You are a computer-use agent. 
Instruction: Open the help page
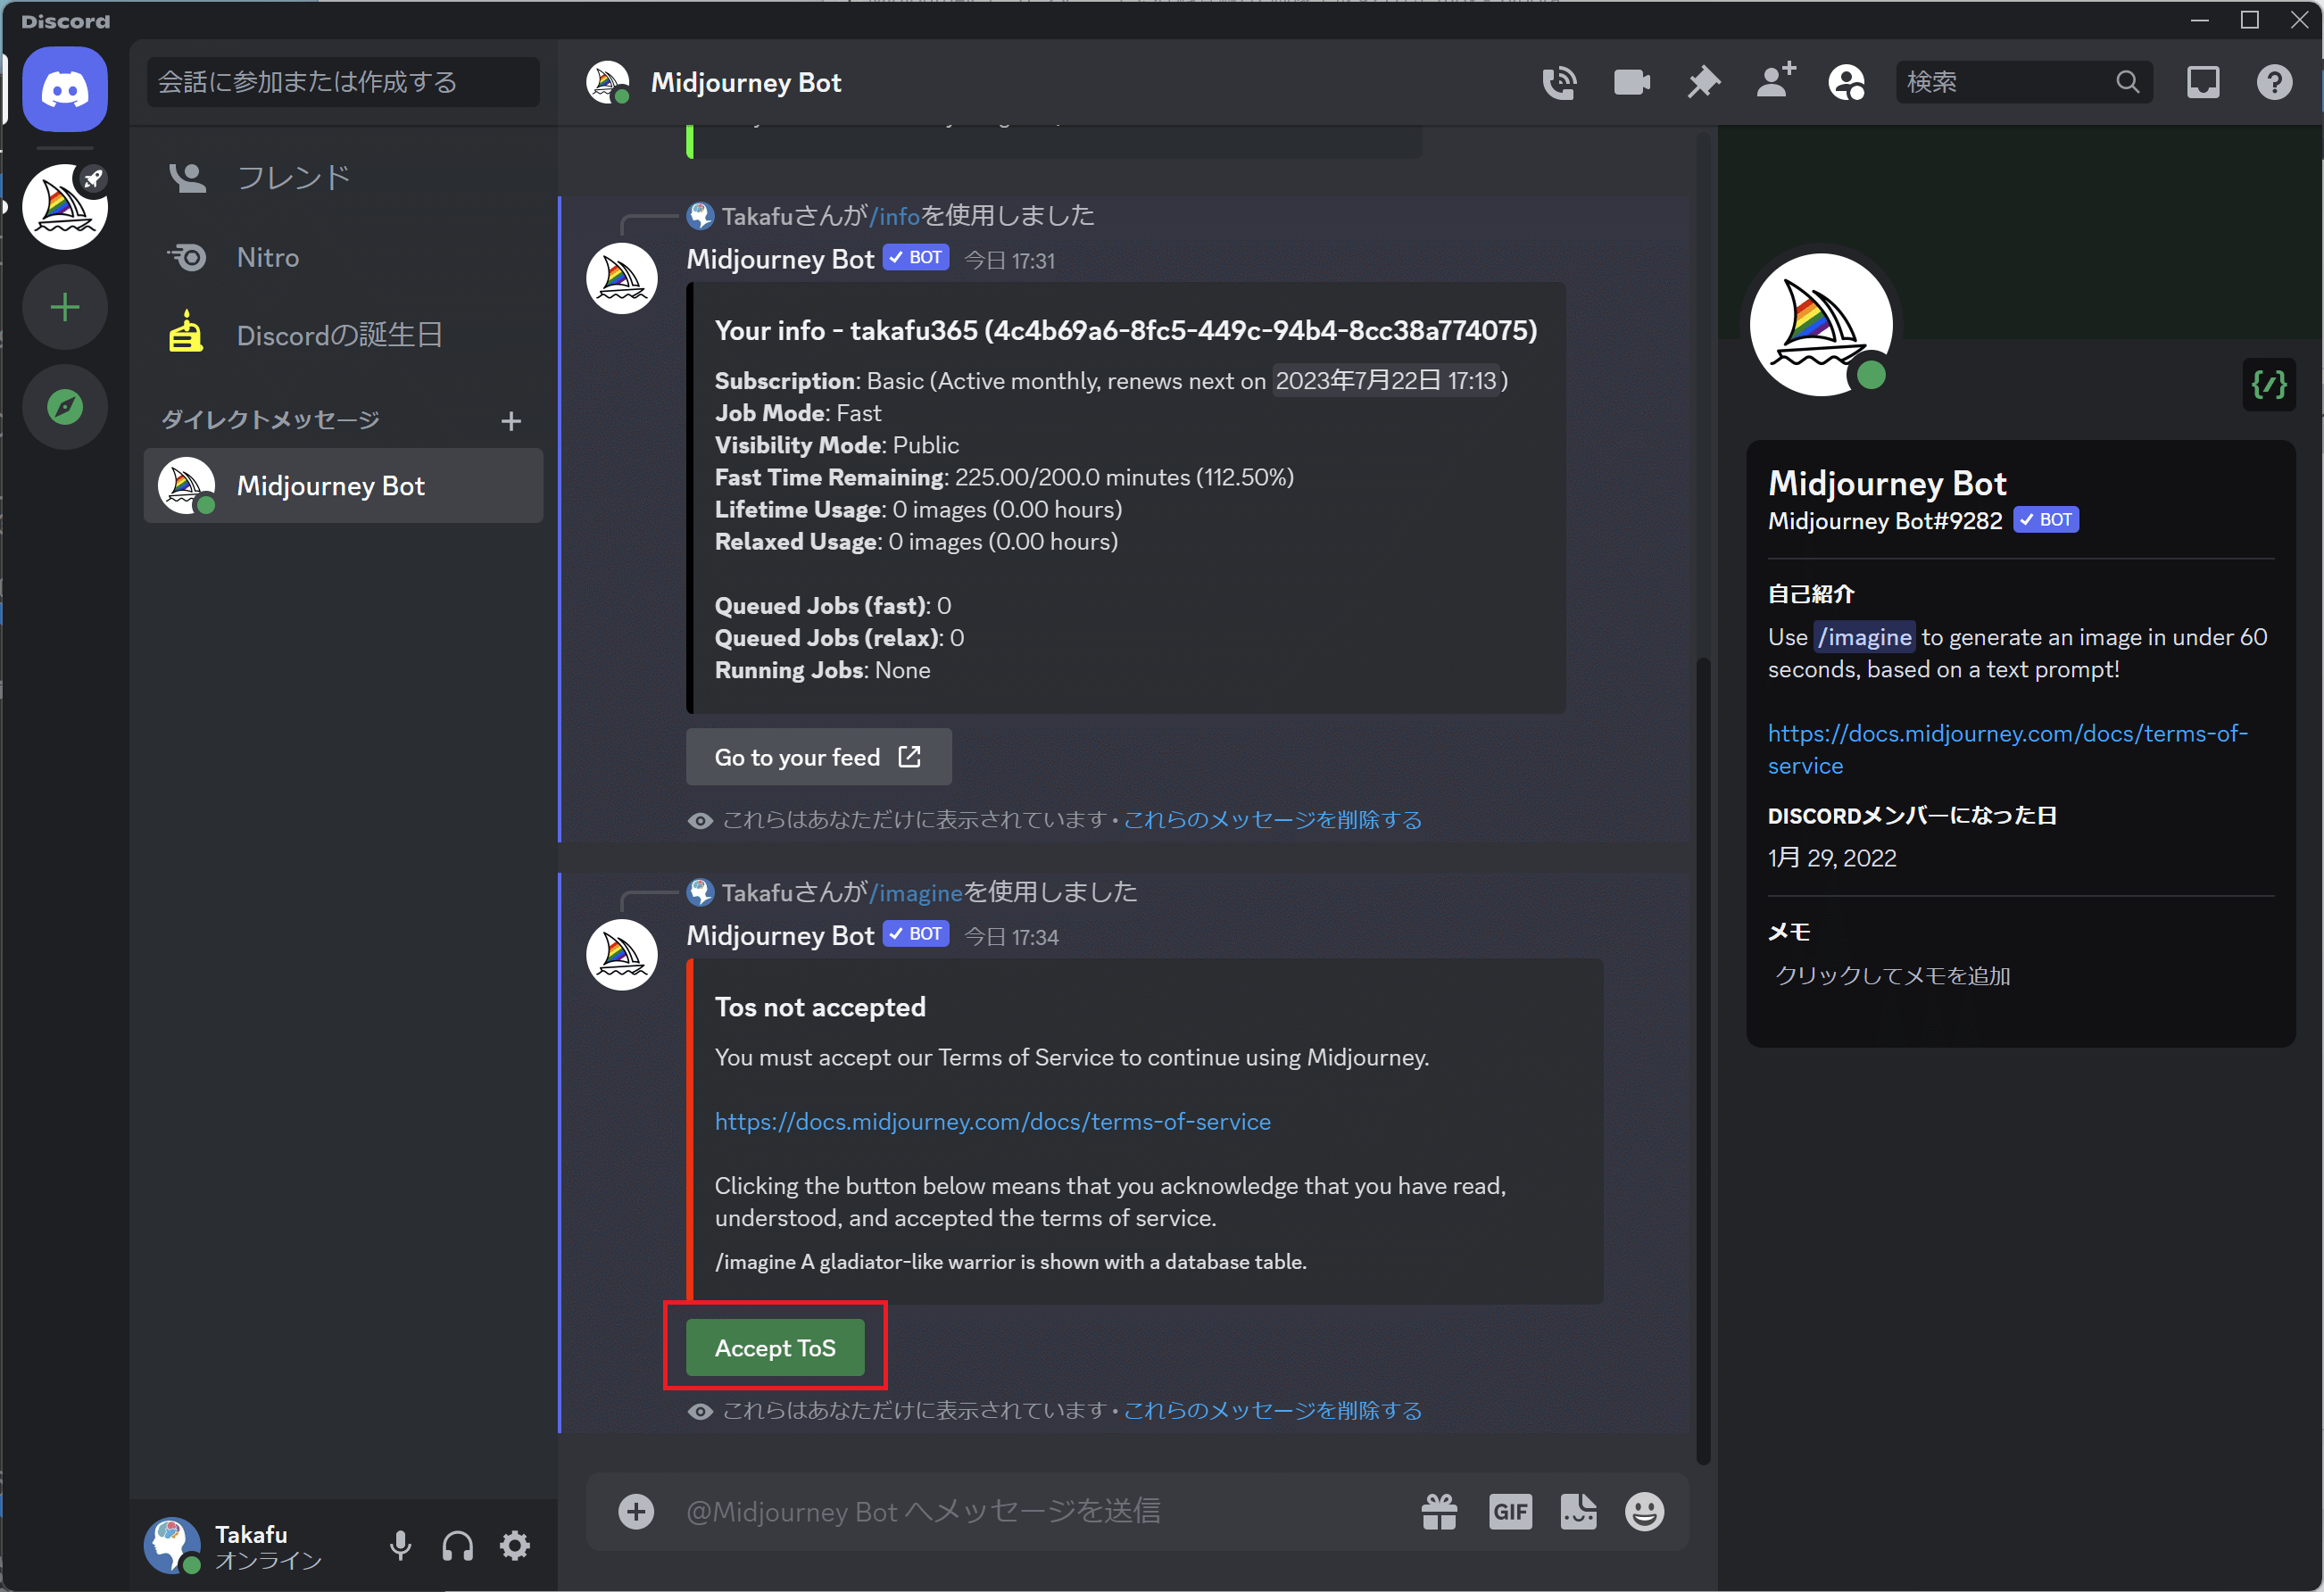pos(2274,82)
